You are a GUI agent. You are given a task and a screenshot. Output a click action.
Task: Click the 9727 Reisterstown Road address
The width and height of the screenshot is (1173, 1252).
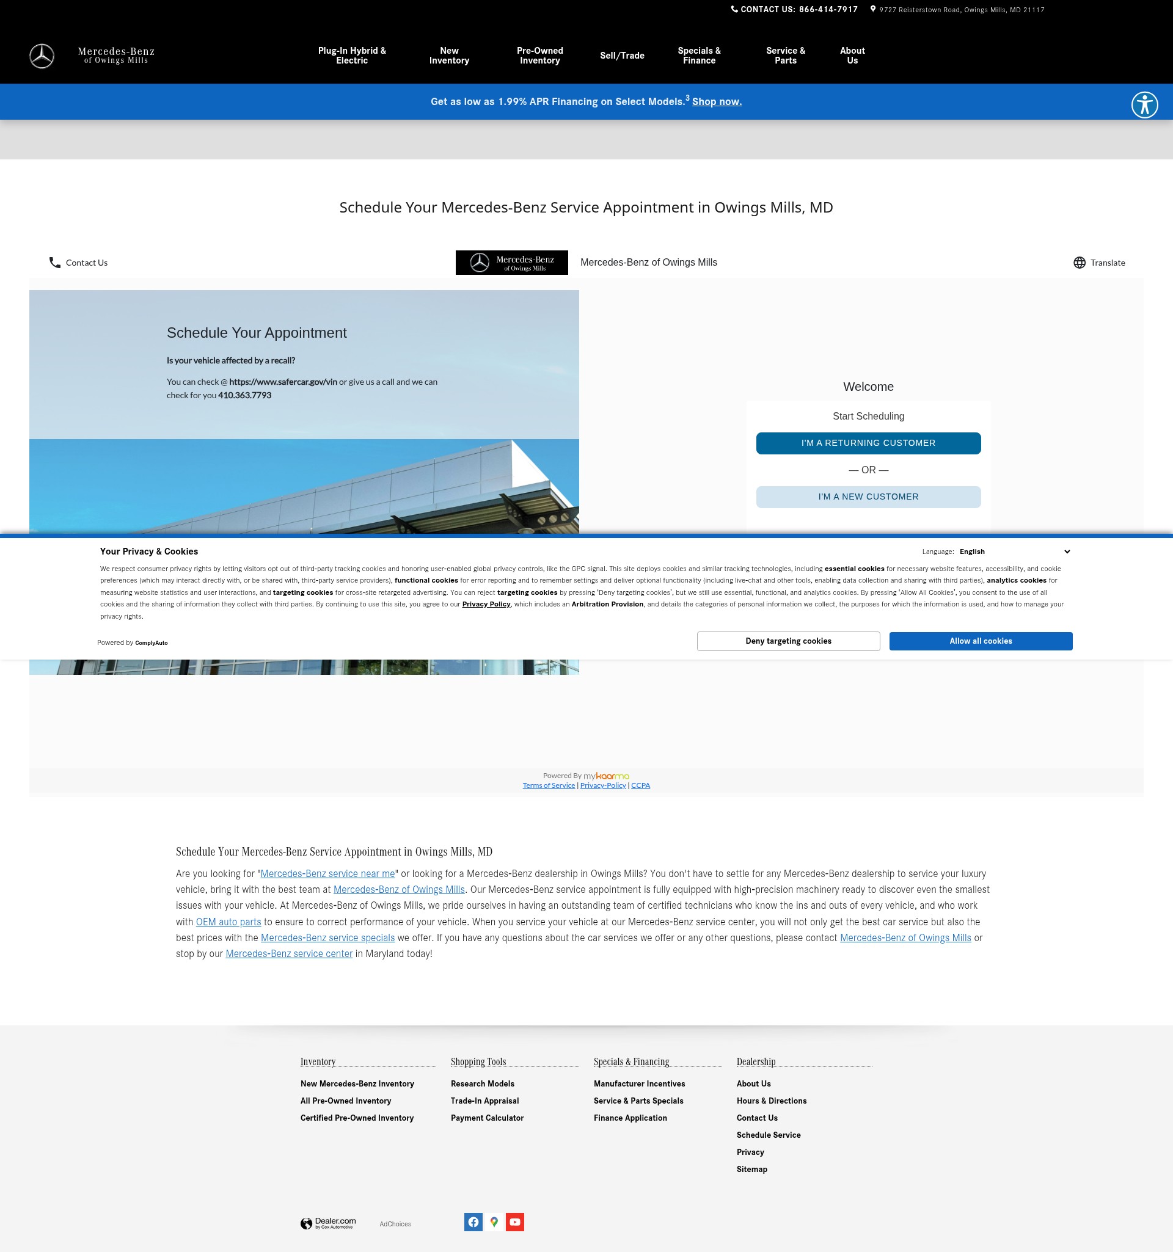coord(962,10)
